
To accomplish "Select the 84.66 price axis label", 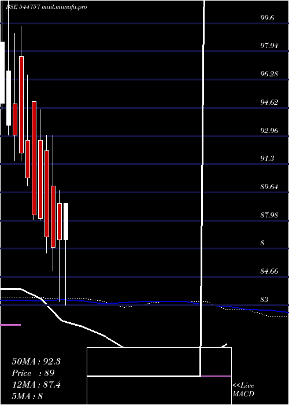I will [x=269, y=271].
